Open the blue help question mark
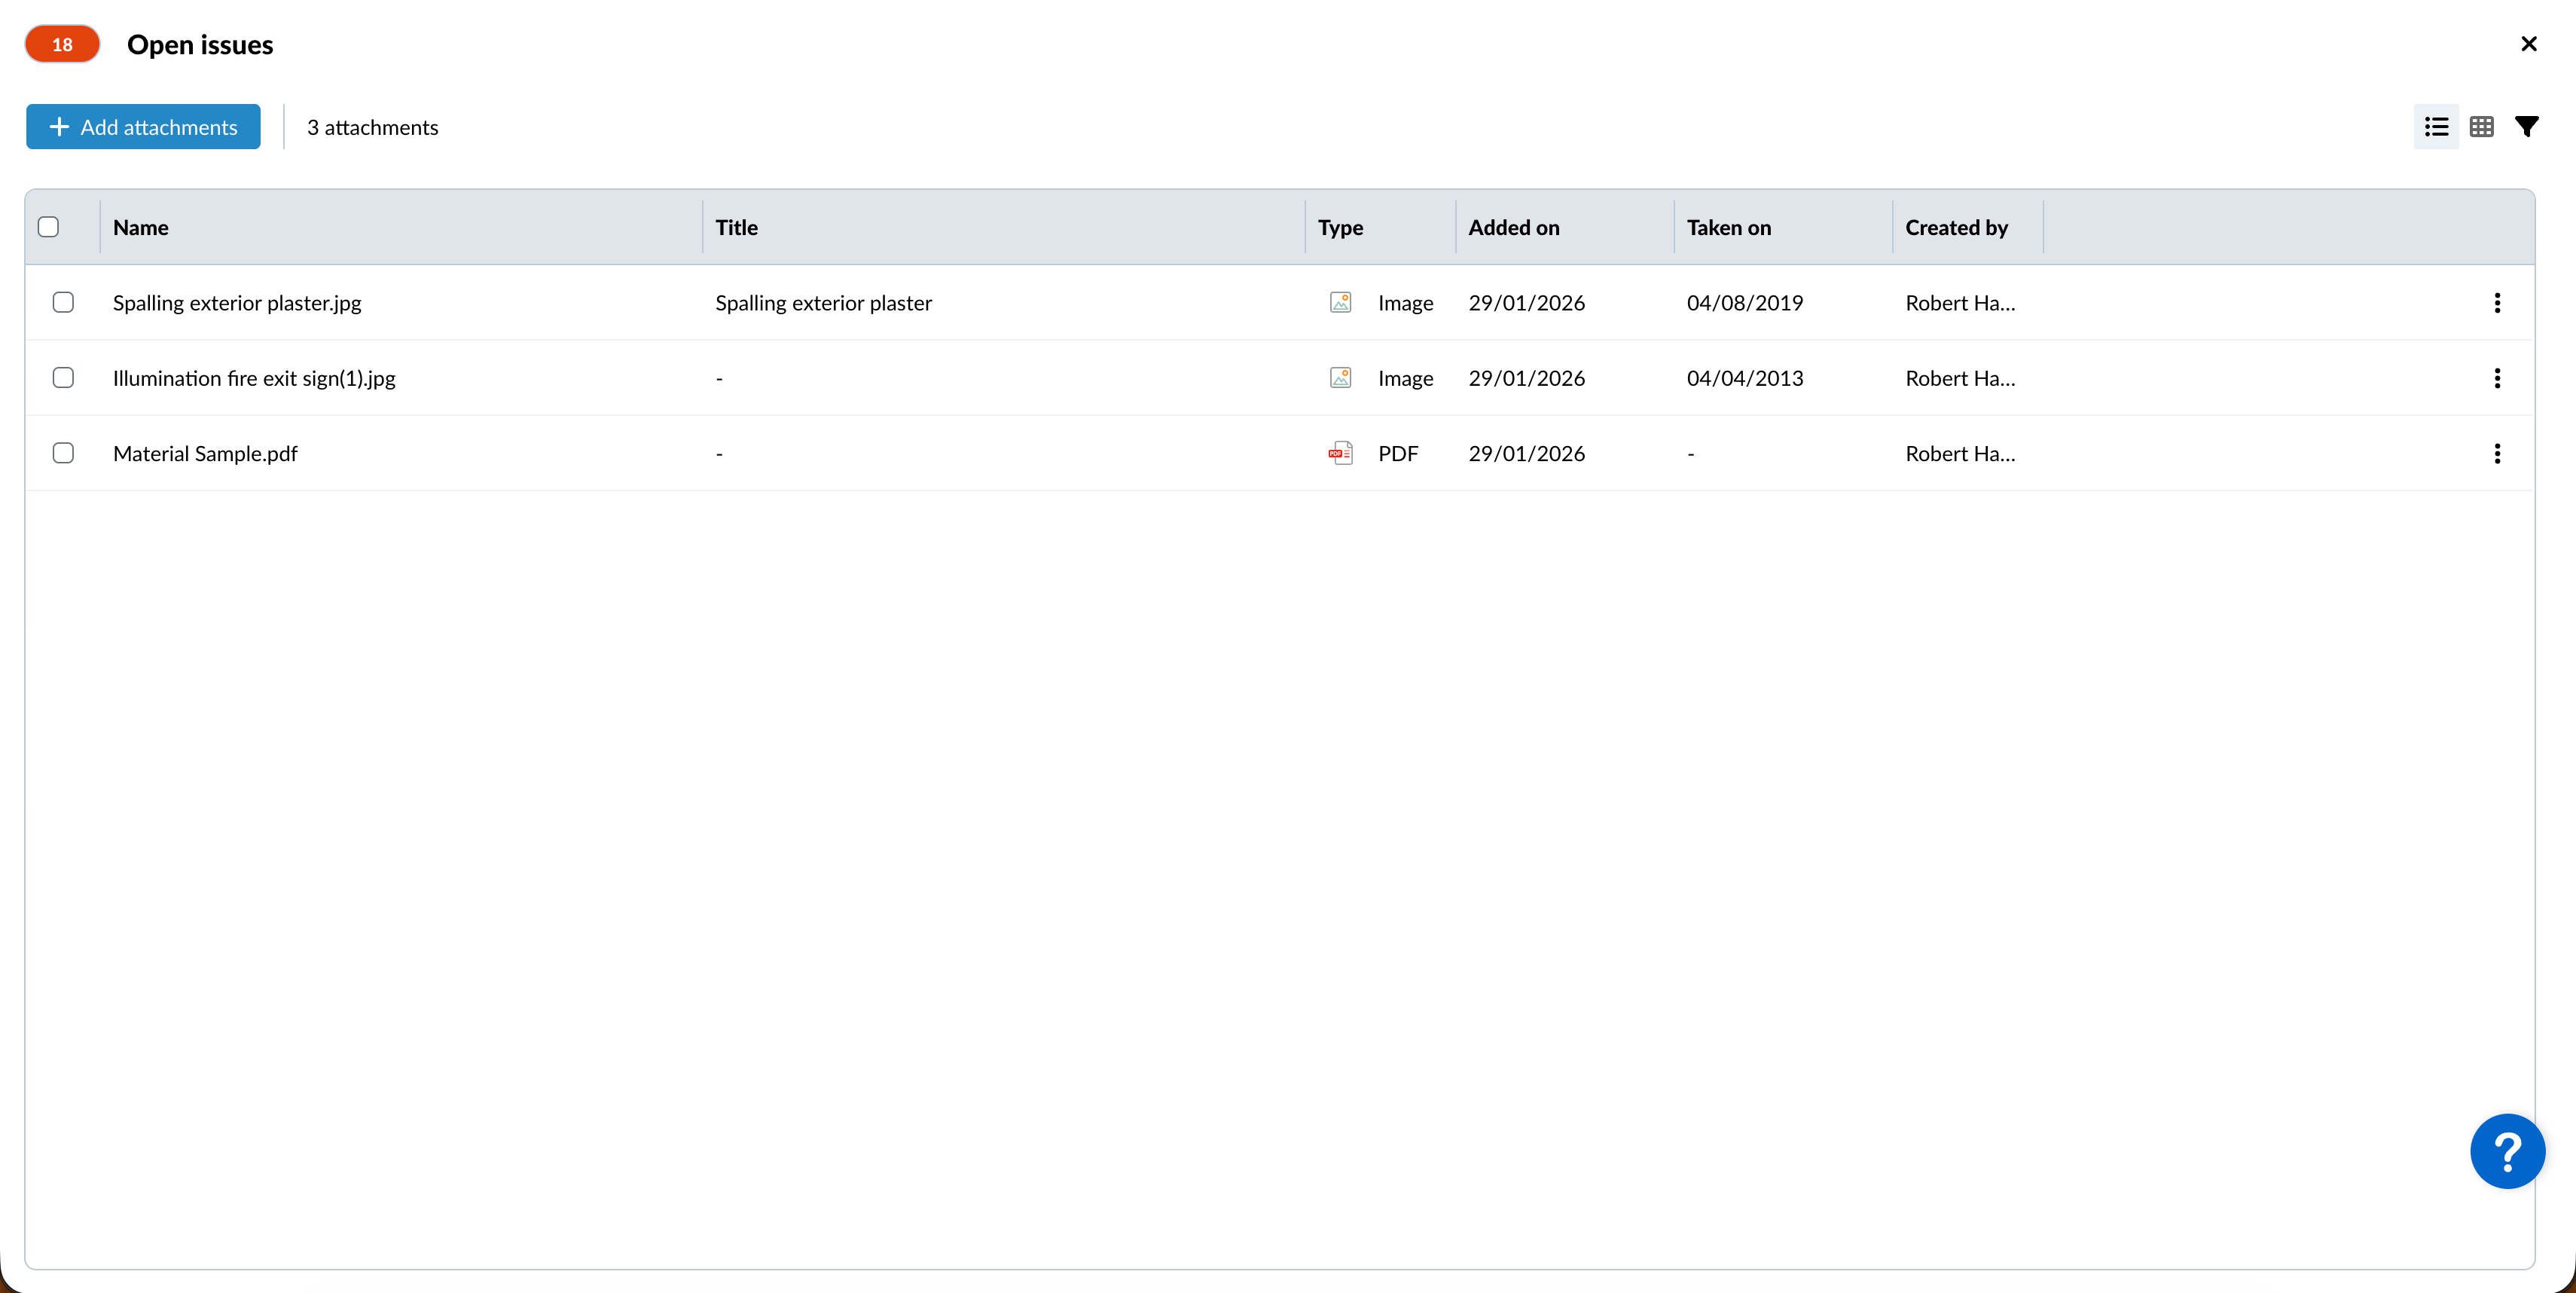 coord(2507,1151)
